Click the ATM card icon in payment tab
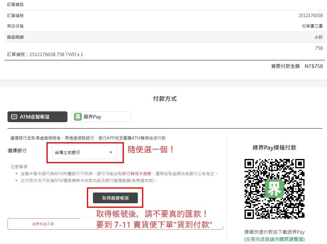Viewport: 327px width, 244px height. tap(14, 117)
